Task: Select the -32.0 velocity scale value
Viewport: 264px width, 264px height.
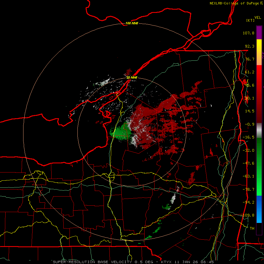Action: [248, 150]
